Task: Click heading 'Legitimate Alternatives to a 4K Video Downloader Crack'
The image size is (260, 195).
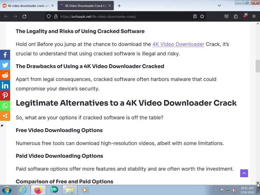Action: (x=126, y=103)
